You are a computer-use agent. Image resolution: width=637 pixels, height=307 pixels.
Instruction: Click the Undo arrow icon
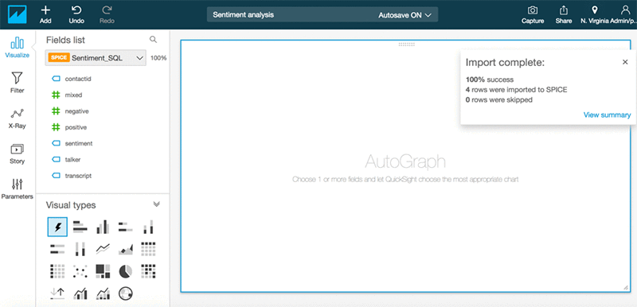click(x=76, y=10)
